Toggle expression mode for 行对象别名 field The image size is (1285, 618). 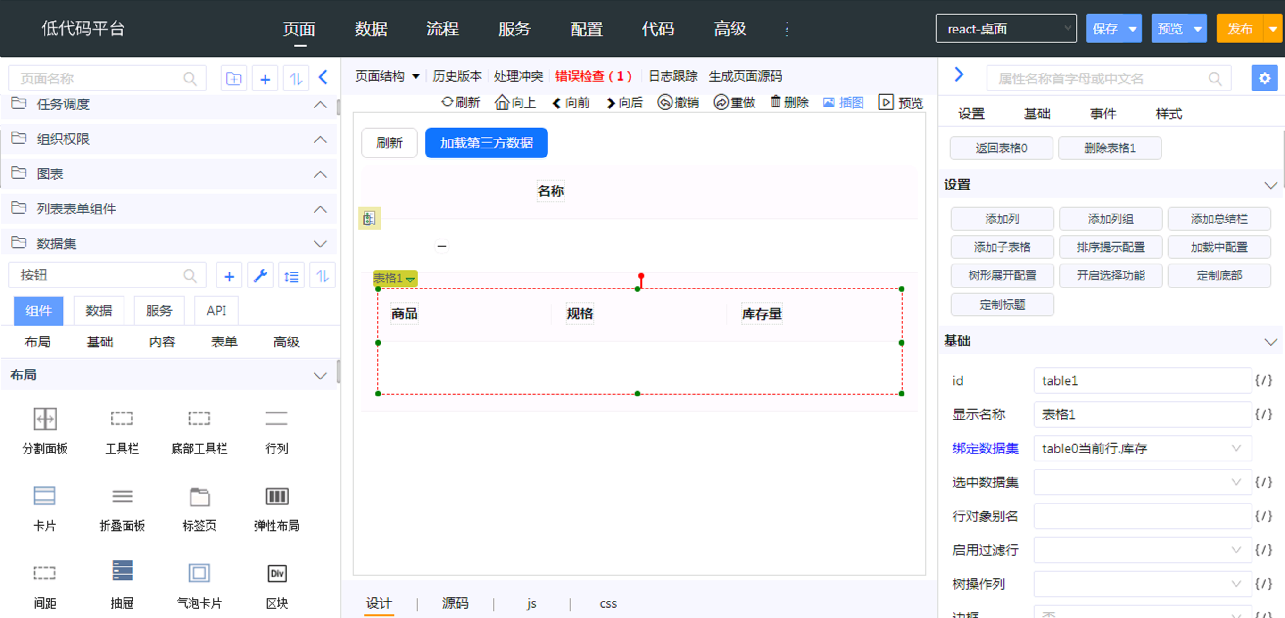(x=1263, y=516)
